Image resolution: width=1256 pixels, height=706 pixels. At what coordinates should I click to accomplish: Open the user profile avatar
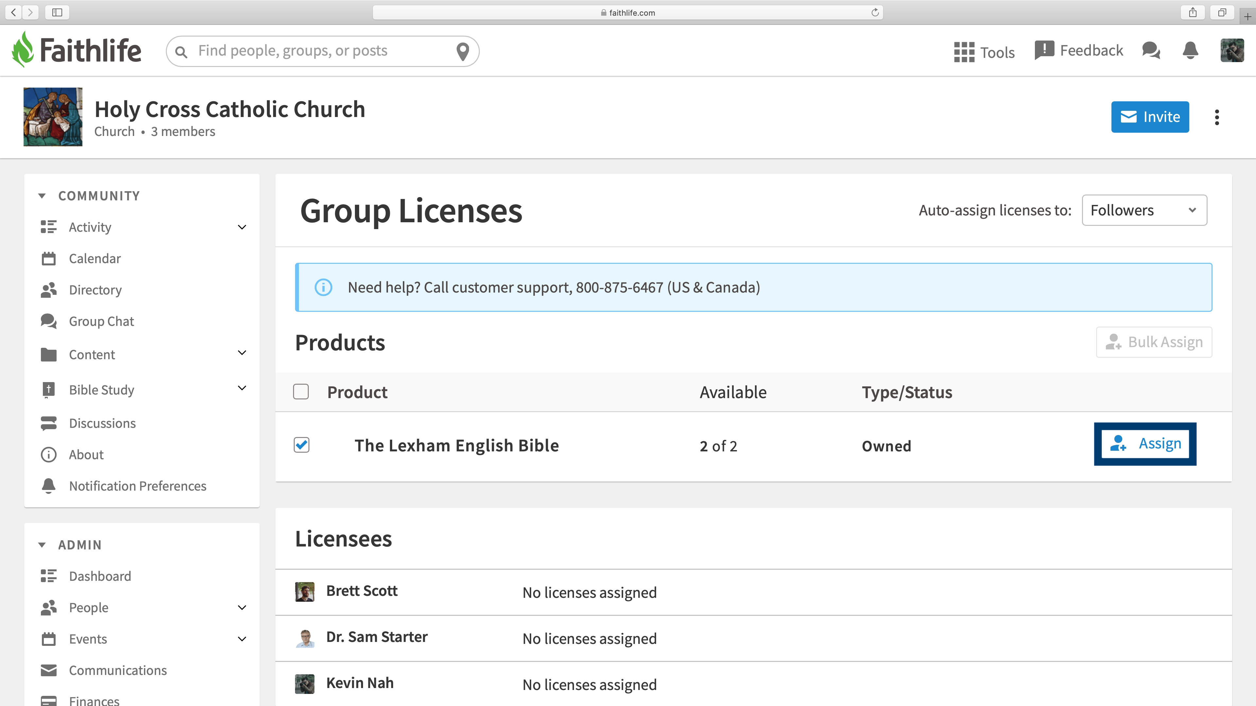[x=1232, y=50]
